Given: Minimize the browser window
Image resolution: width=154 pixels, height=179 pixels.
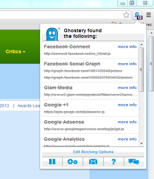Looking at the screenshot, I should click(x=123, y=3).
